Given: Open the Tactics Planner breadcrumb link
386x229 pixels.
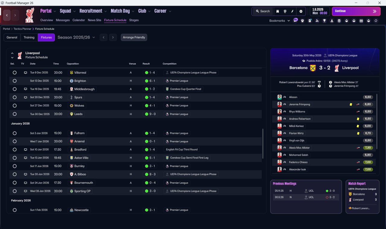Looking at the screenshot, I should (x=22, y=29).
